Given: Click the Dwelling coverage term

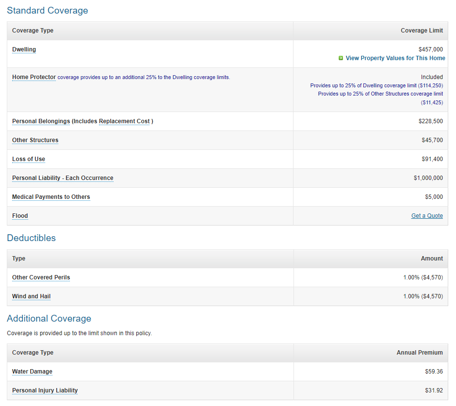Looking at the screenshot, I should 24,49.
